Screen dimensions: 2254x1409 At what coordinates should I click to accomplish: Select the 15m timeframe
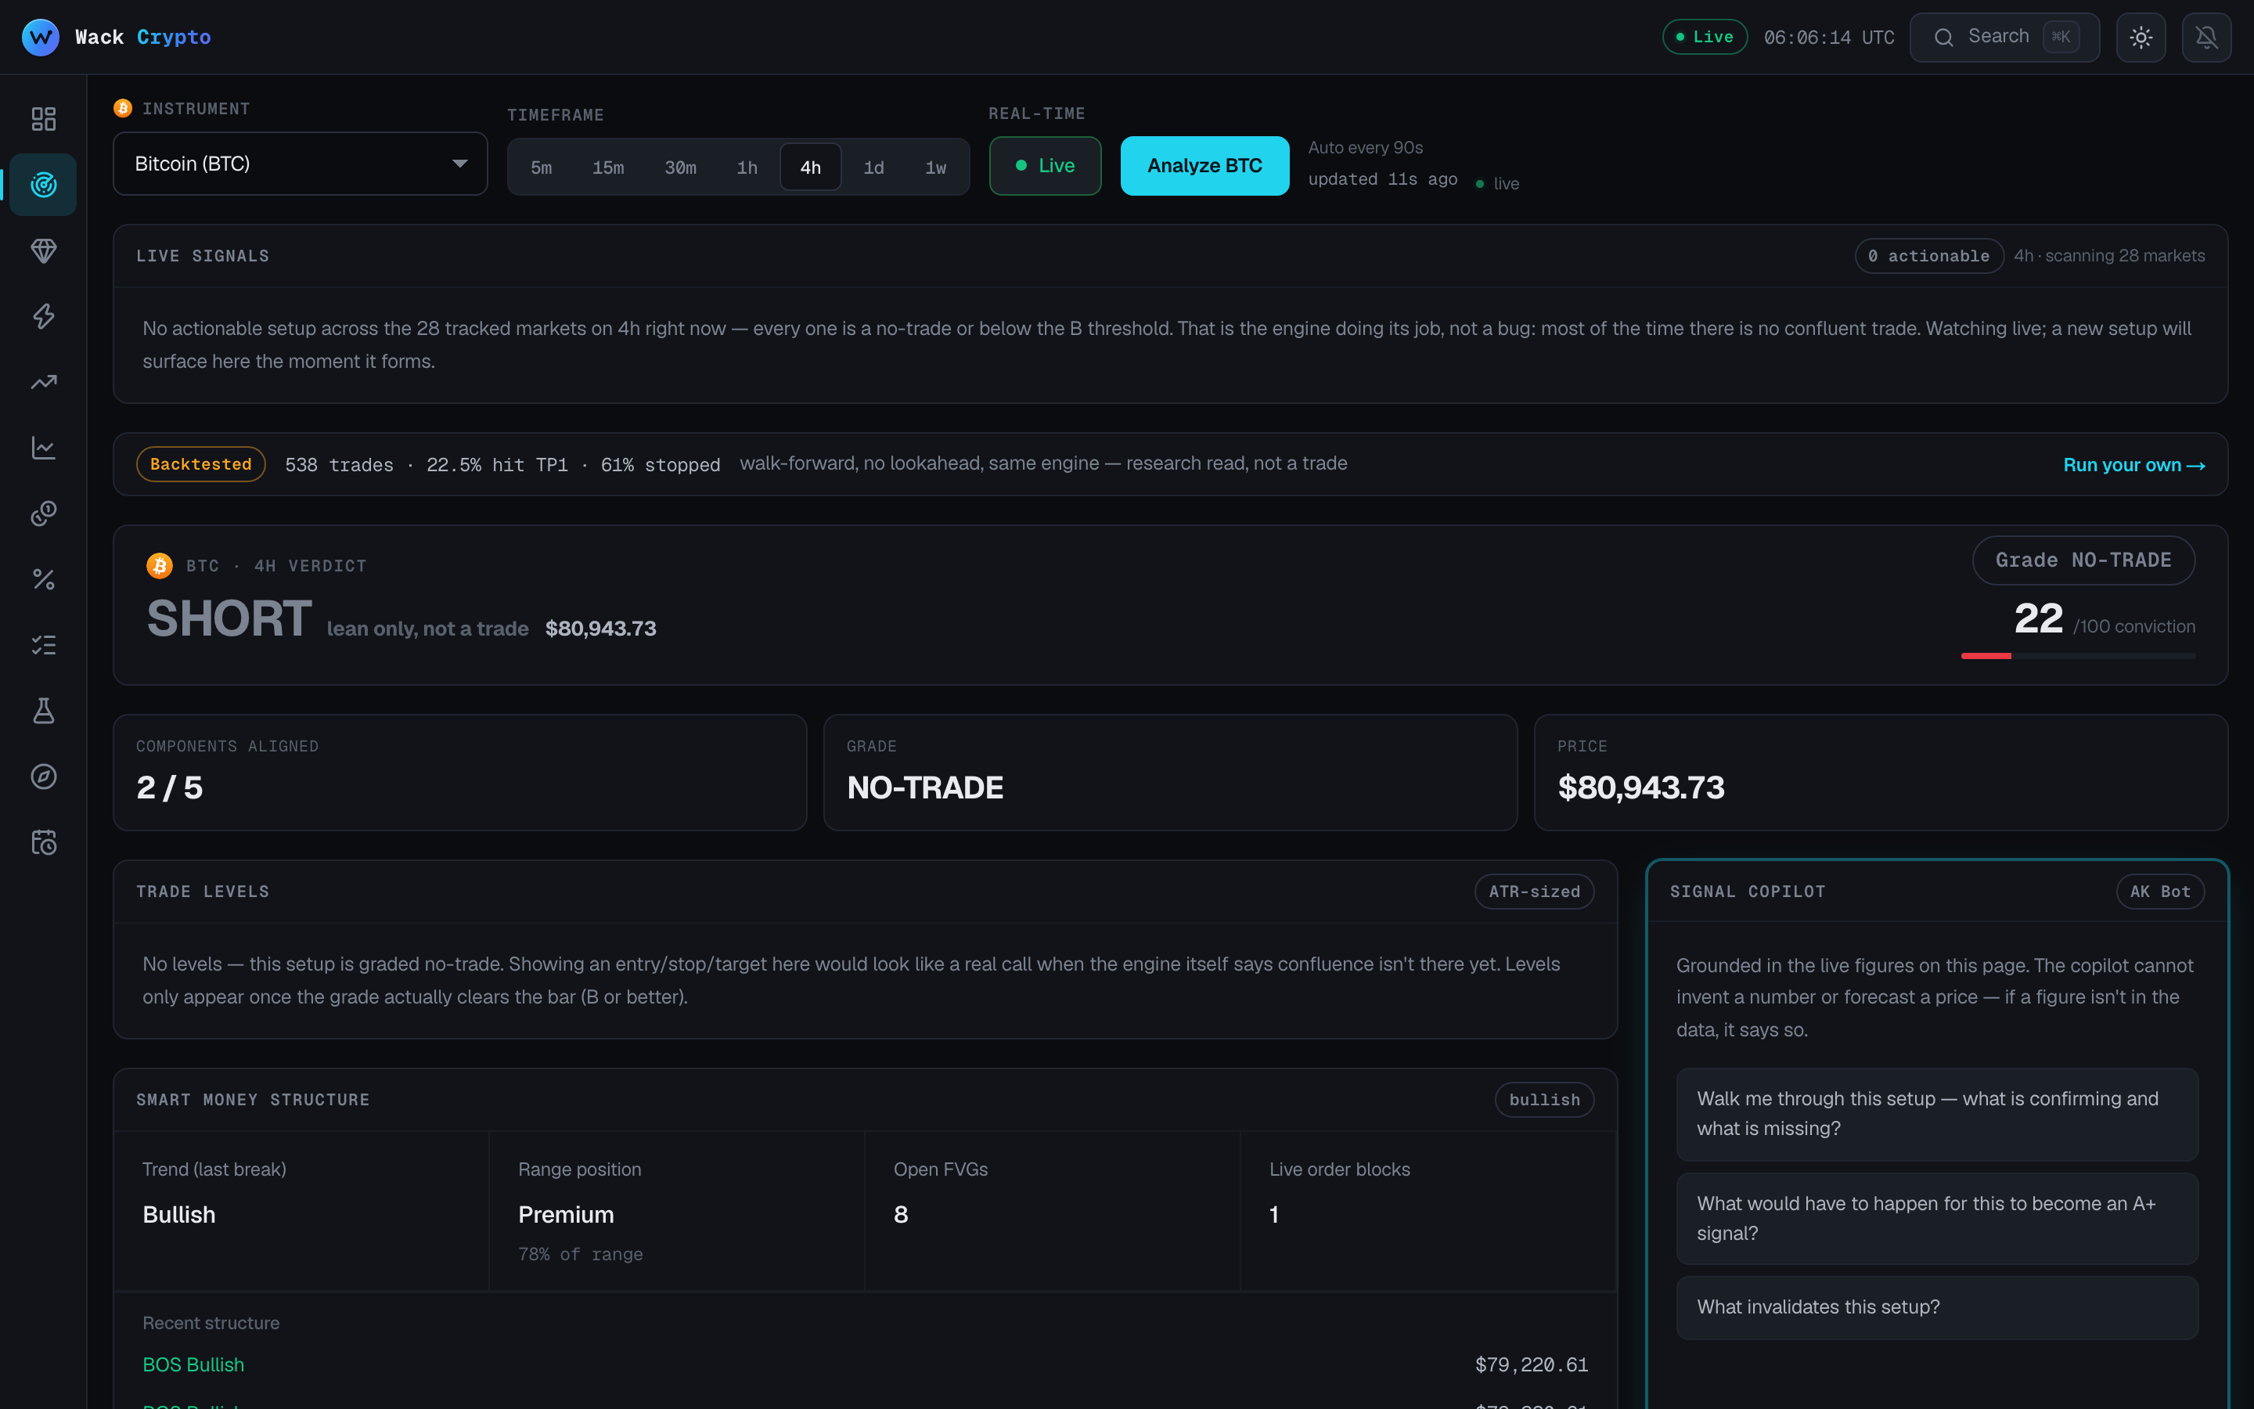click(608, 168)
